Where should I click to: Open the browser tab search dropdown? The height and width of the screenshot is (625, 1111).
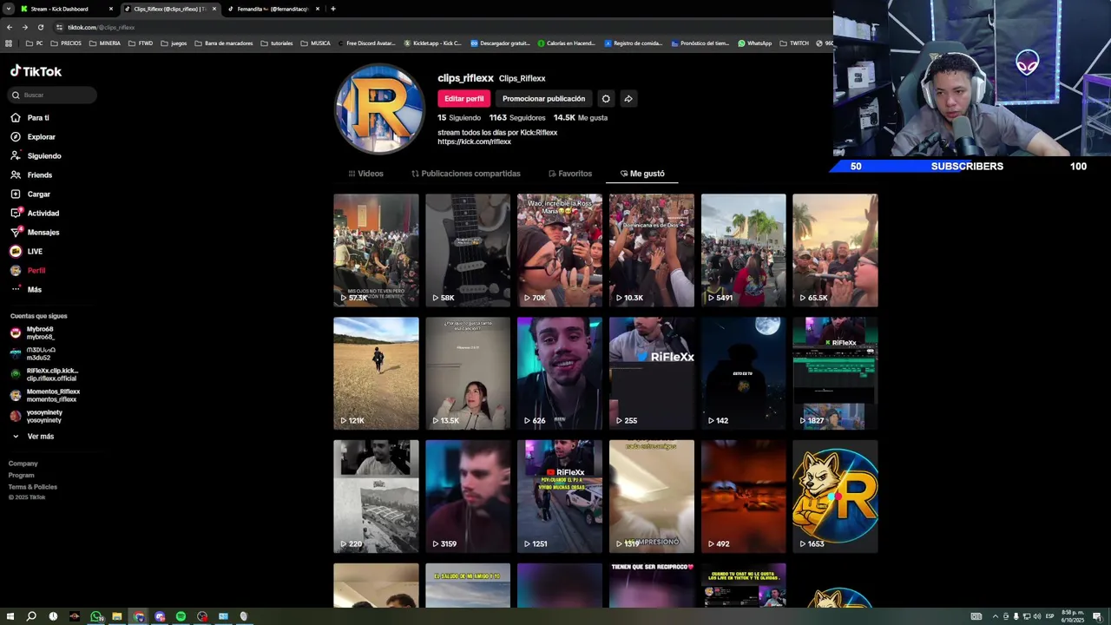click(x=8, y=9)
